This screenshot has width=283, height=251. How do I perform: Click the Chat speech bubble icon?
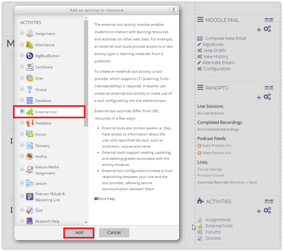(x=30, y=78)
